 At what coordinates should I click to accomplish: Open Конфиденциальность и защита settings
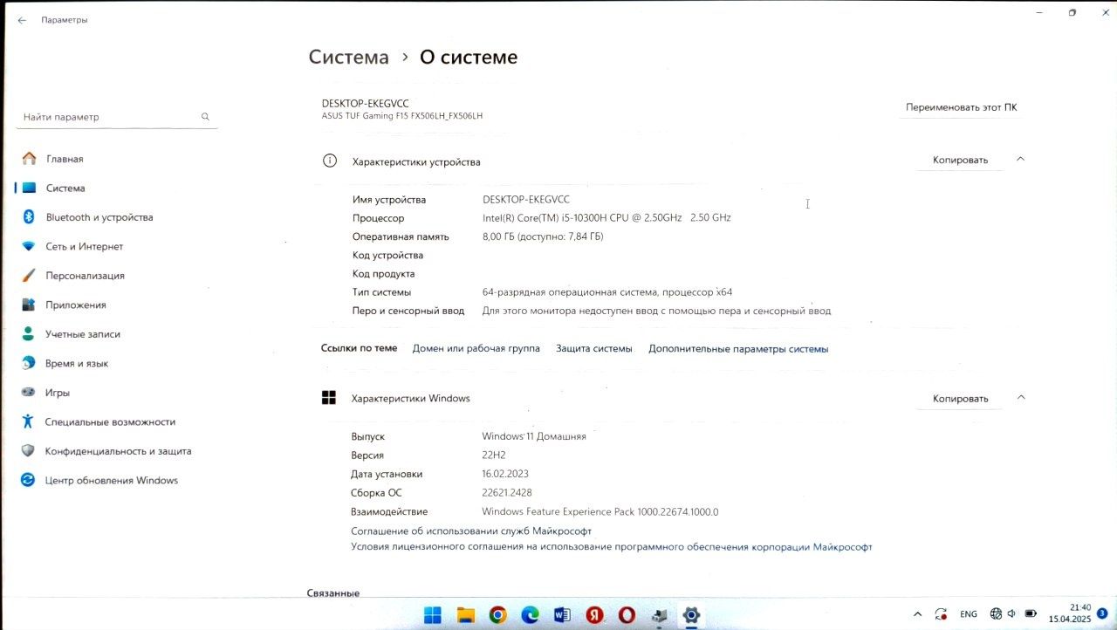coord(117,451)
